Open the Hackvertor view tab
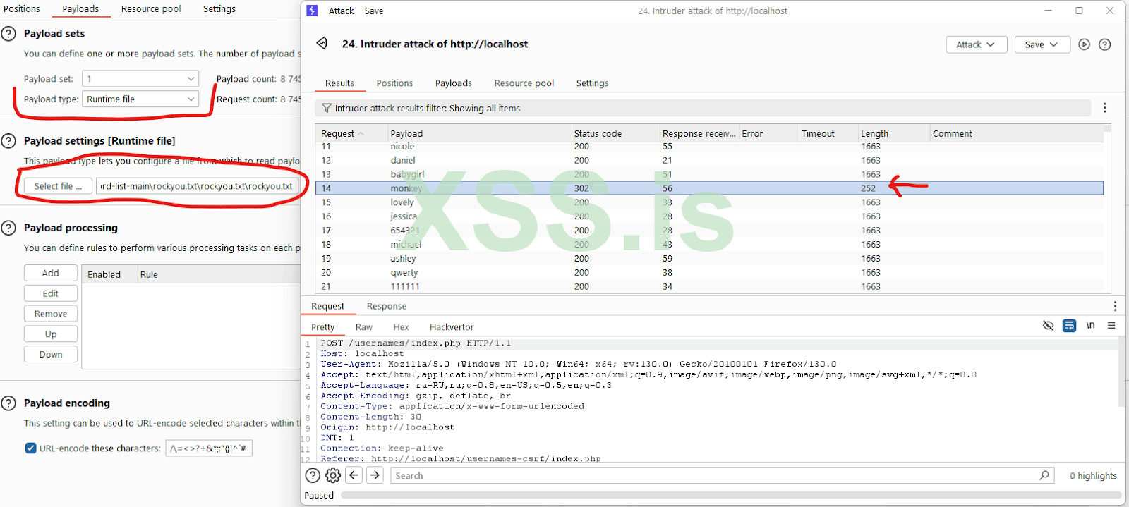The width and height of the screenshot is (1129, 507). tap(452, 327)
